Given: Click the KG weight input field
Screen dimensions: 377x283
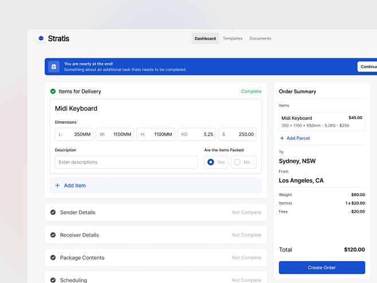Looking at the screenshot, I should pos(197,135).
